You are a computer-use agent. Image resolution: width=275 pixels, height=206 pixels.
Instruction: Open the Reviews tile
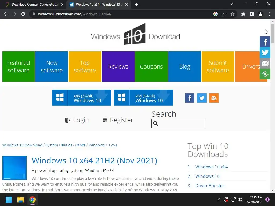click(118, 67)
